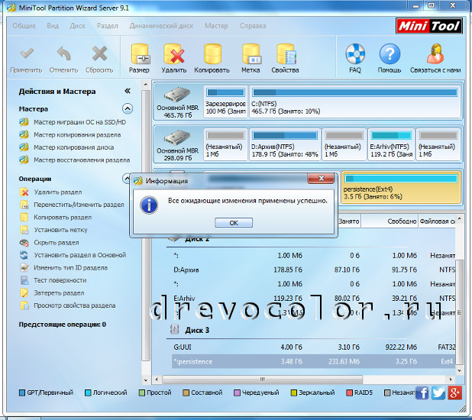Select the E:Arhiv(NTFS) partition block
Image resolution: width=472 pixels, height=420 pixels.
(391, 144)
